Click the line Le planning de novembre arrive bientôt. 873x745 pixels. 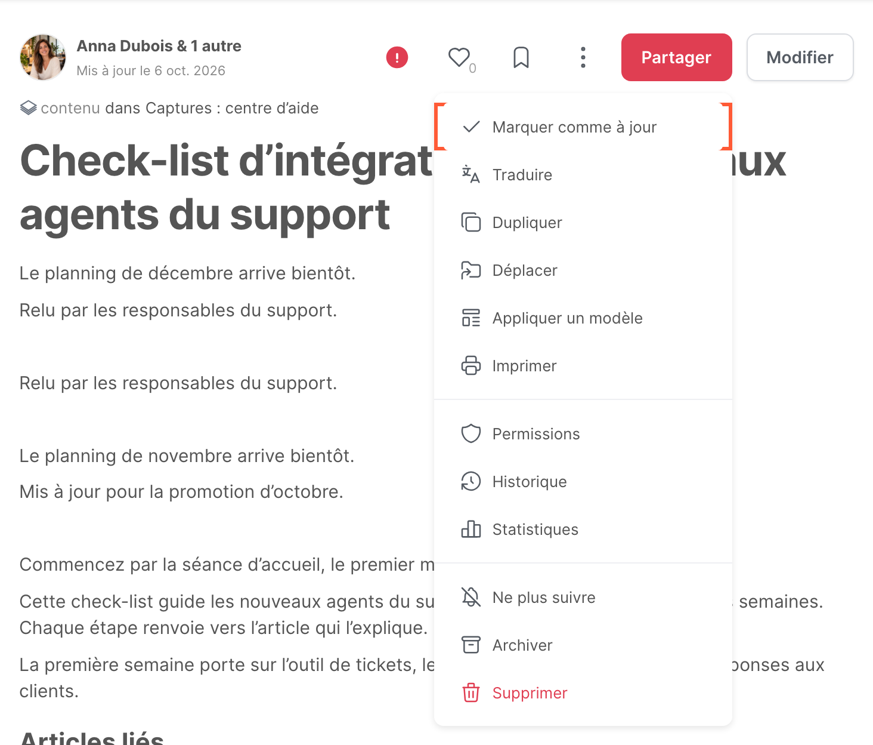(187, 456)
